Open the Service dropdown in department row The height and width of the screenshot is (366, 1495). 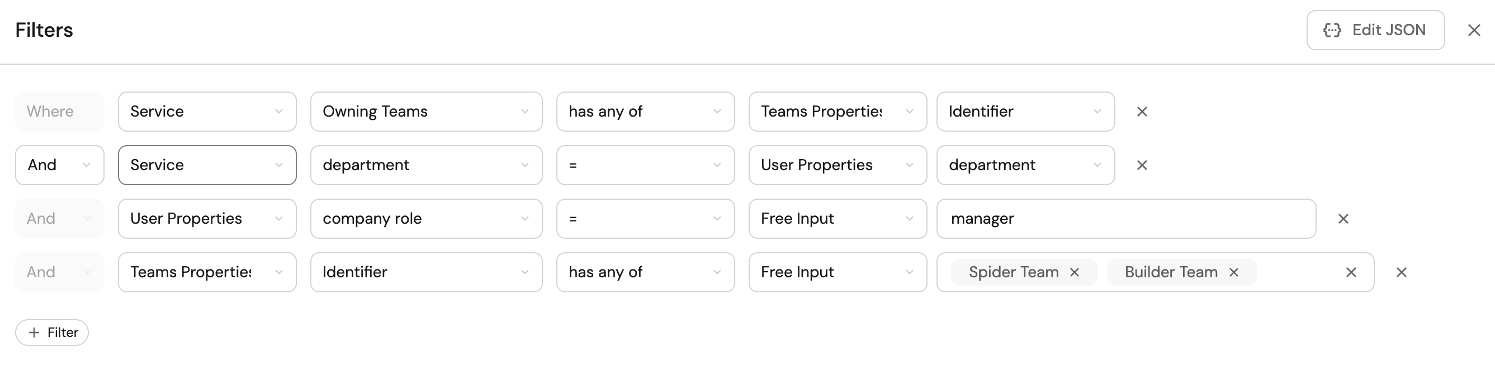pos(207,165)
